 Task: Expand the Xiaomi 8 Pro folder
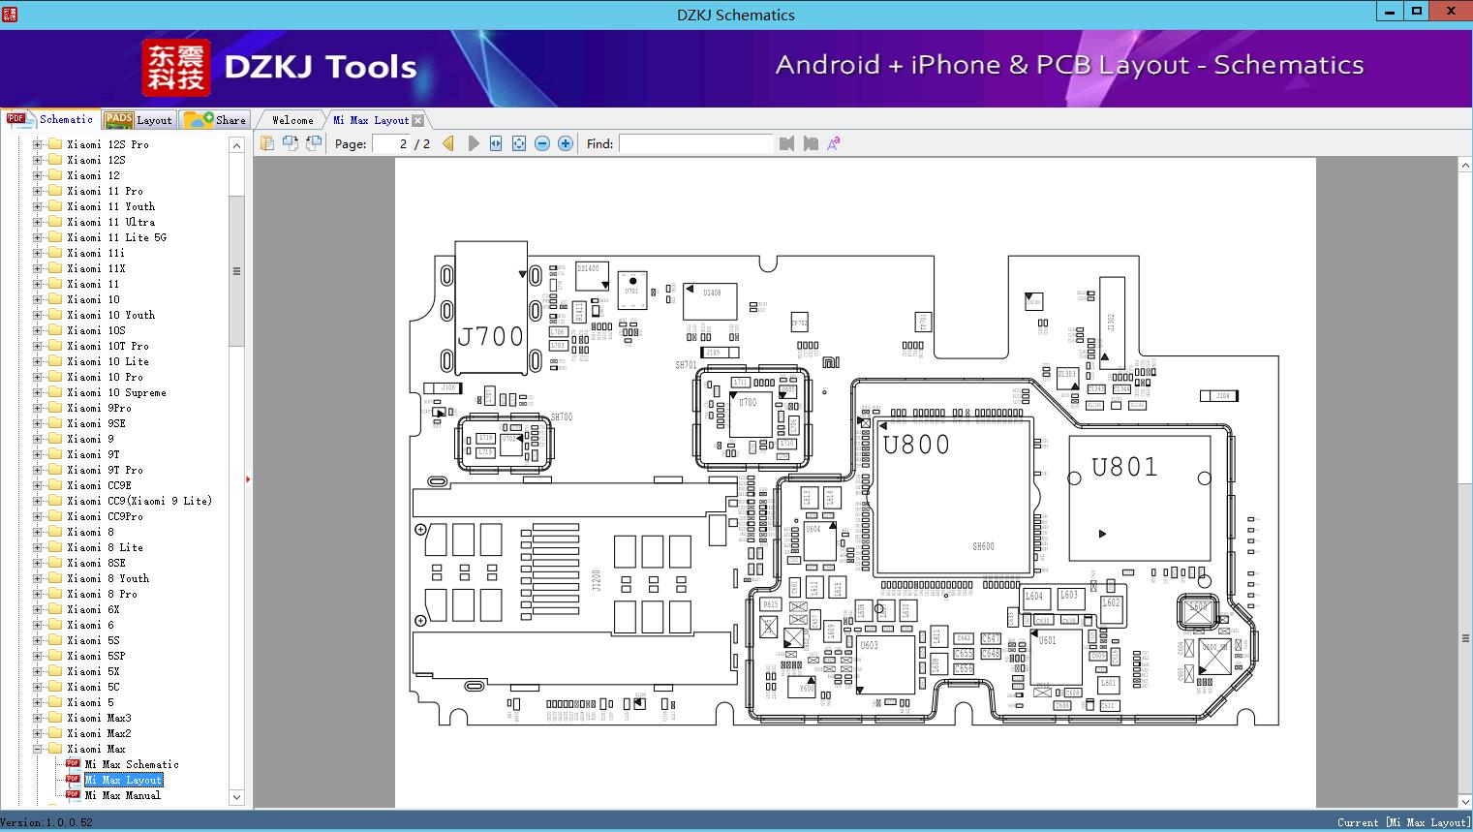pos(35,593)
